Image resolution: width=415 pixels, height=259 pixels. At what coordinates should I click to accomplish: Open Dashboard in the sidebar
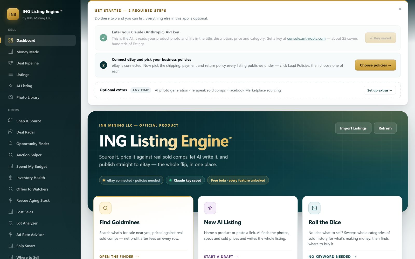click(40, 40)
